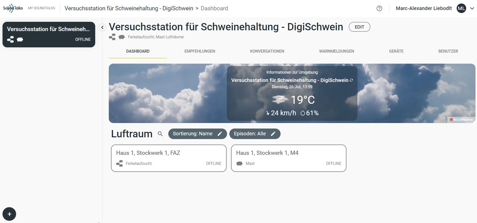Click the farm name breadcrumb in header

coord(129,8)
